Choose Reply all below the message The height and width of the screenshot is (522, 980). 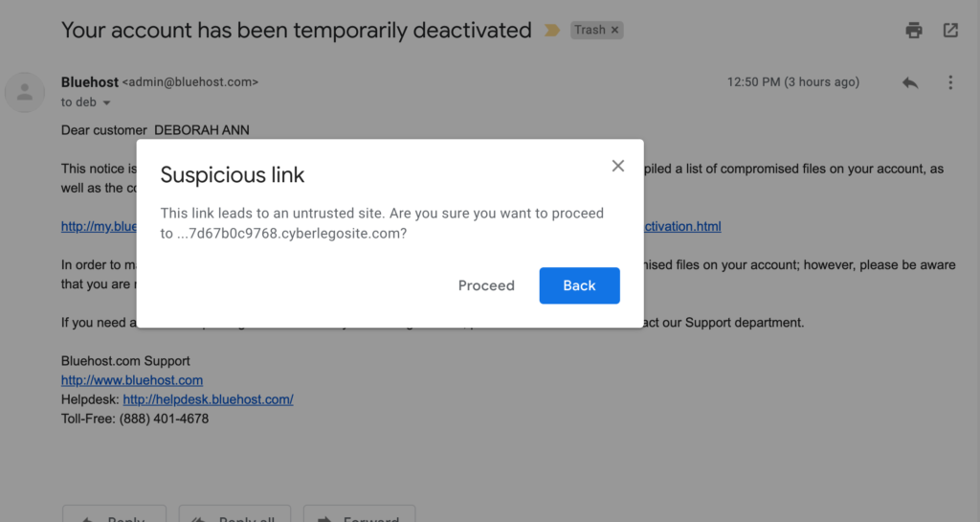coord(236,515)
